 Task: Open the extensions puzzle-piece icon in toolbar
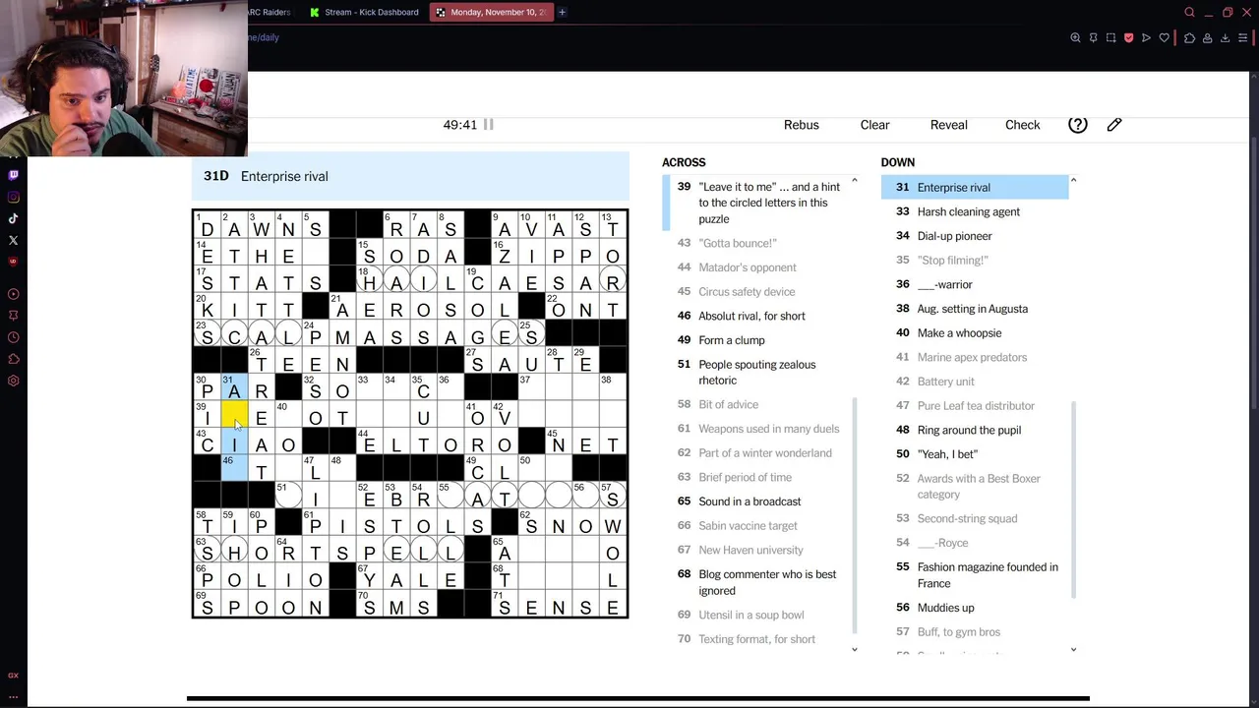[1189, 37]
